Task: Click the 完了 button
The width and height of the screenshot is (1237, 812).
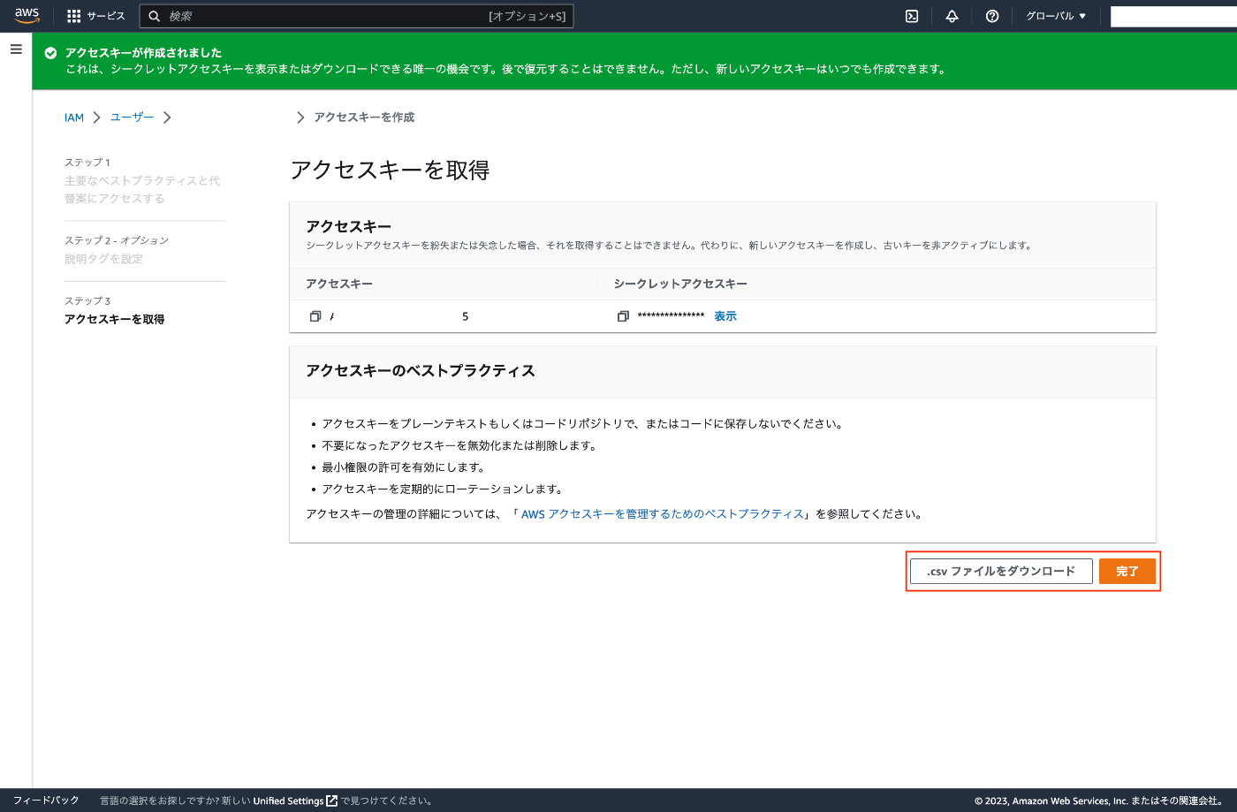Action: tap(1127, 571)
